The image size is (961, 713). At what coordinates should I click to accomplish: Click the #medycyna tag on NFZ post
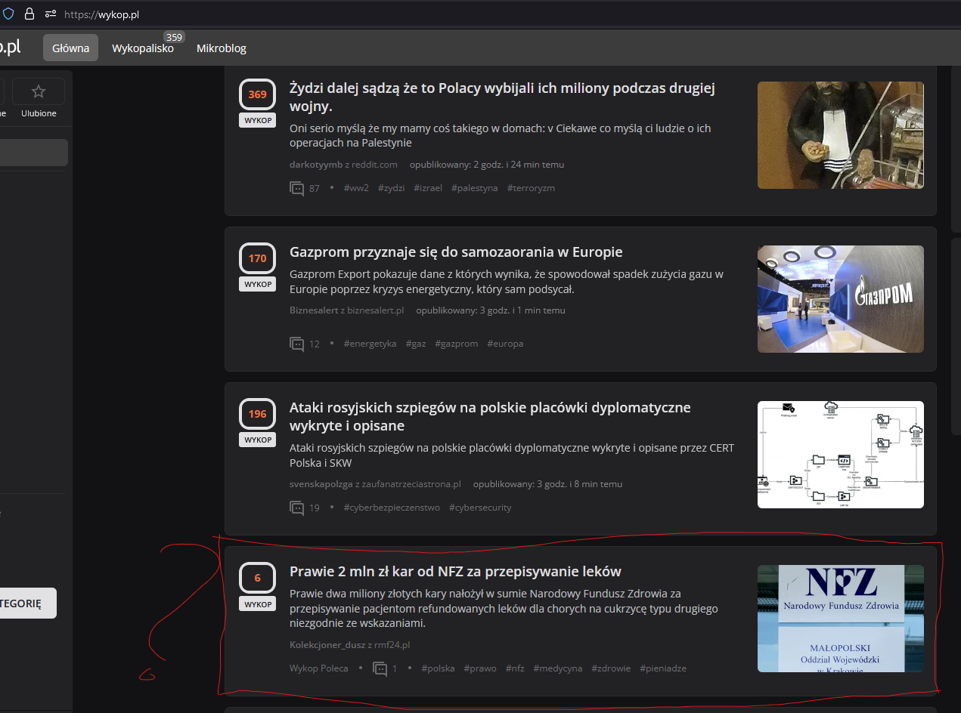pos(557,668)
